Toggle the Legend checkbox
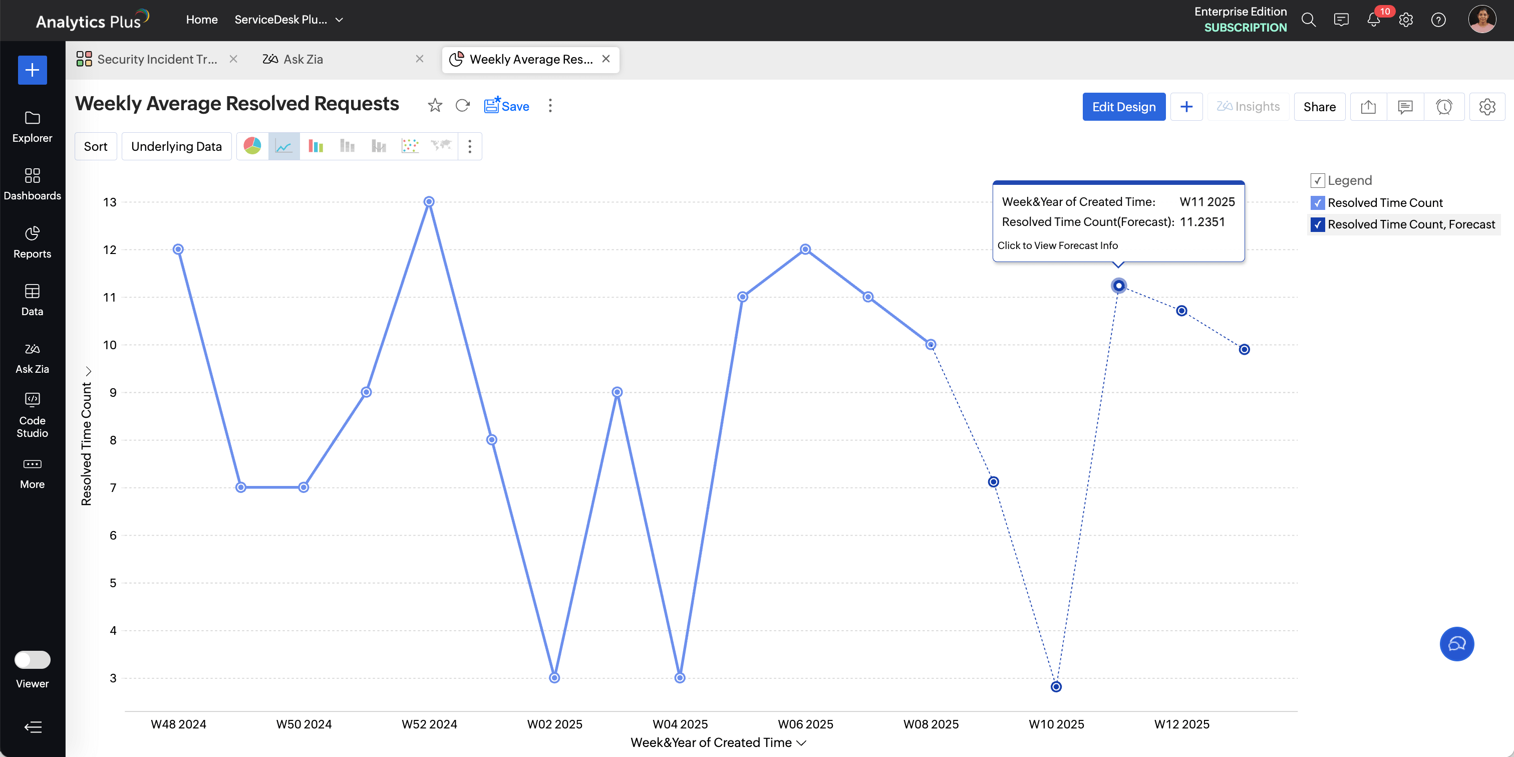1514x757 pixels. coord(1318,180)
